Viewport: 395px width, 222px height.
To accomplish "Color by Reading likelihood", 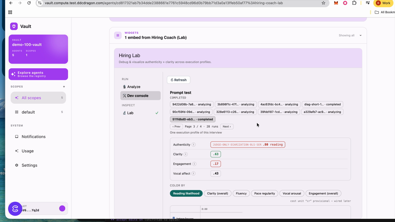I will point(186,194).
